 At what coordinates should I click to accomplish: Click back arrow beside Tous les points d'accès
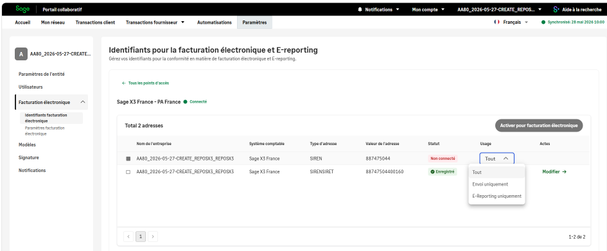click(x=124, y=83)
